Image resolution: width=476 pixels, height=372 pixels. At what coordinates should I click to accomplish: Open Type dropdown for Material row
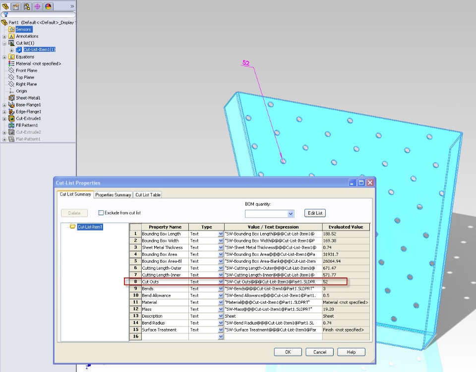[221, 302]
